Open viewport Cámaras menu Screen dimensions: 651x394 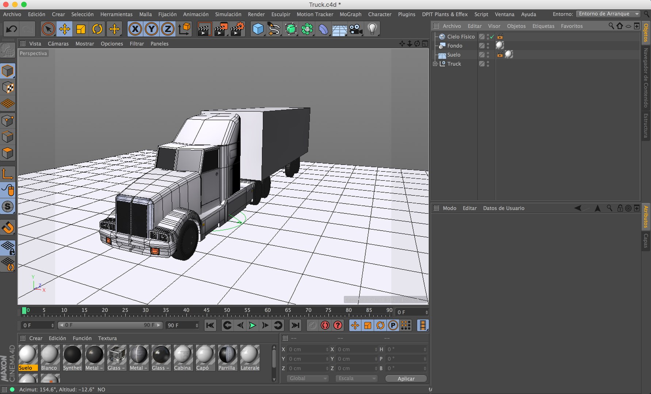coord(58,43)
